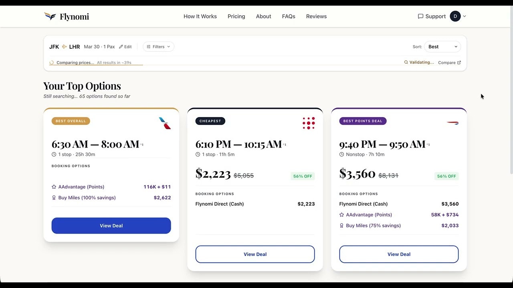
Task: Visit the Reviews page
Action: coord(317,16)
